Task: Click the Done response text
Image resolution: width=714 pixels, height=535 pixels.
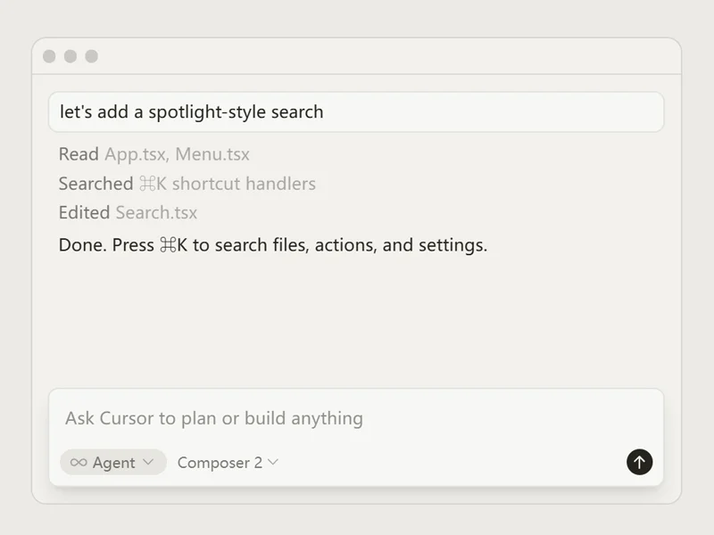Action: coord(273,245)
